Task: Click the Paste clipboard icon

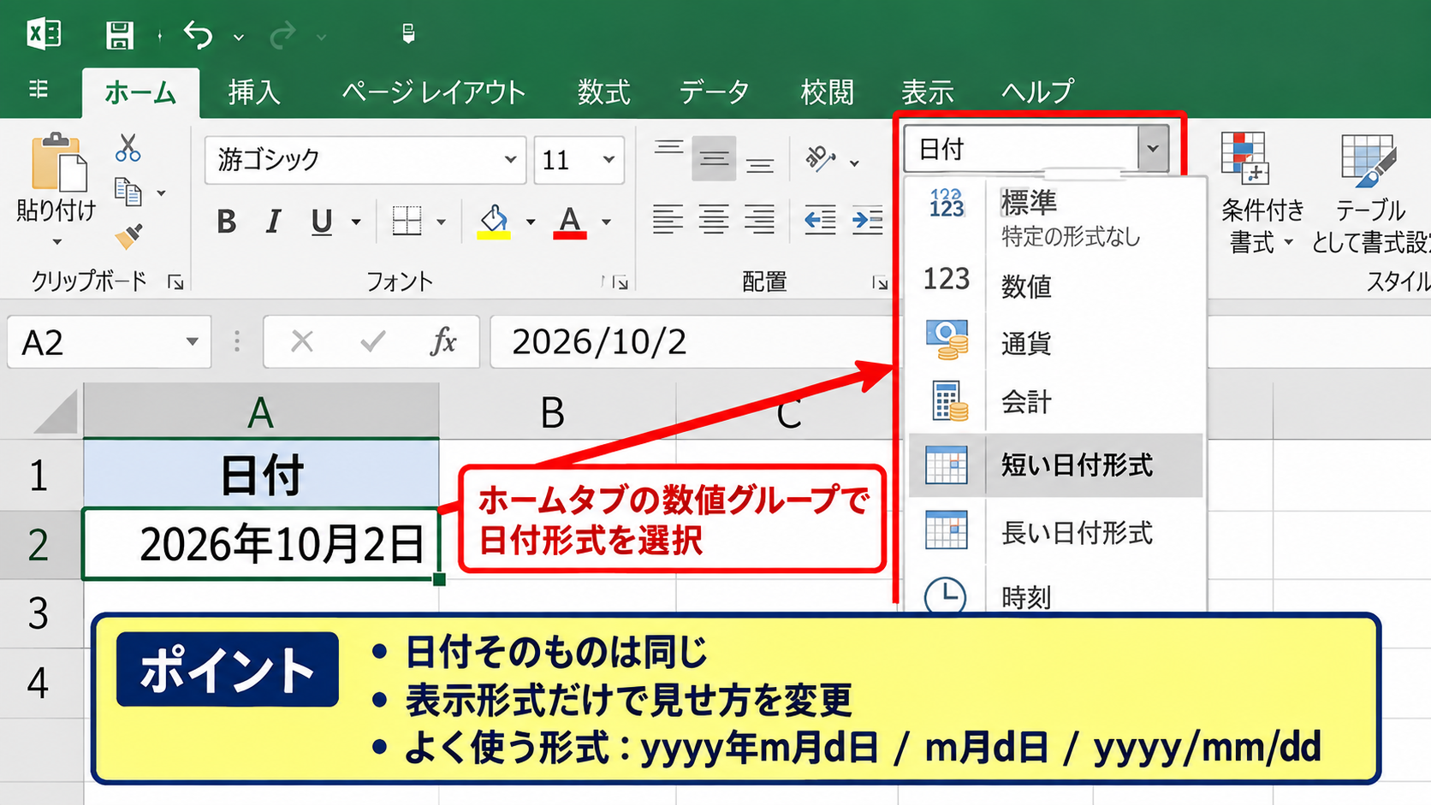Action: pyautogui.click(x=58, y=162)
